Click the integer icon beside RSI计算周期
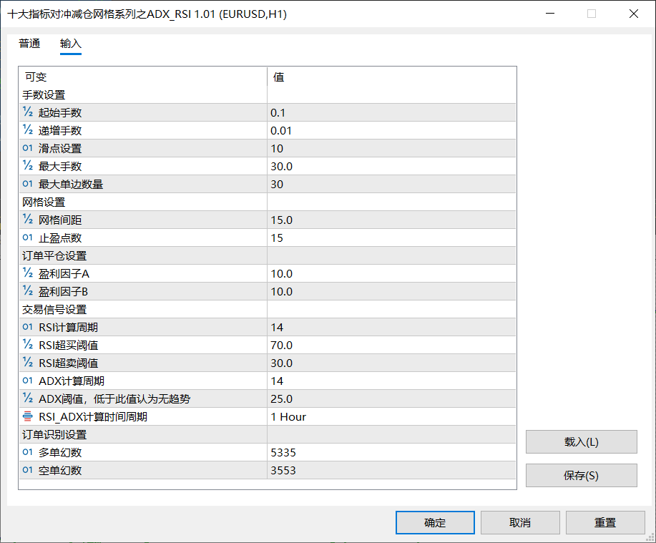Screen dimensions: 656x543 28,327
